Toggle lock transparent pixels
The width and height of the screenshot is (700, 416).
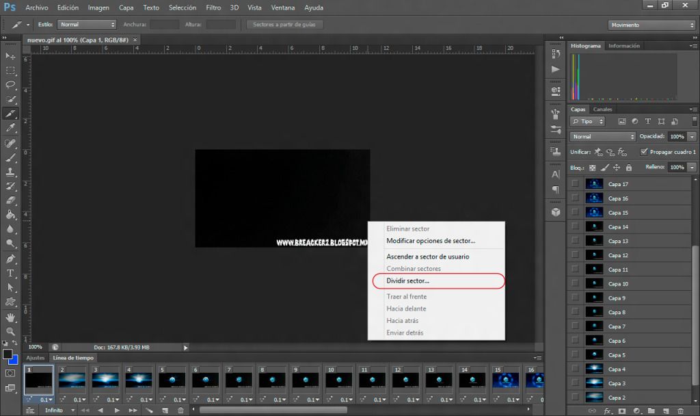click(x=593, y=168)
